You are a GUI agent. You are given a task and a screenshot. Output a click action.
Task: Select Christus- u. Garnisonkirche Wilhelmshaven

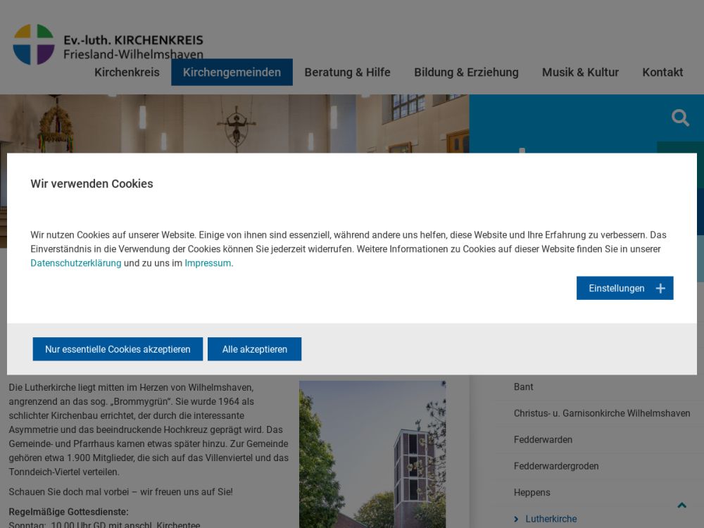click(602, 413)
